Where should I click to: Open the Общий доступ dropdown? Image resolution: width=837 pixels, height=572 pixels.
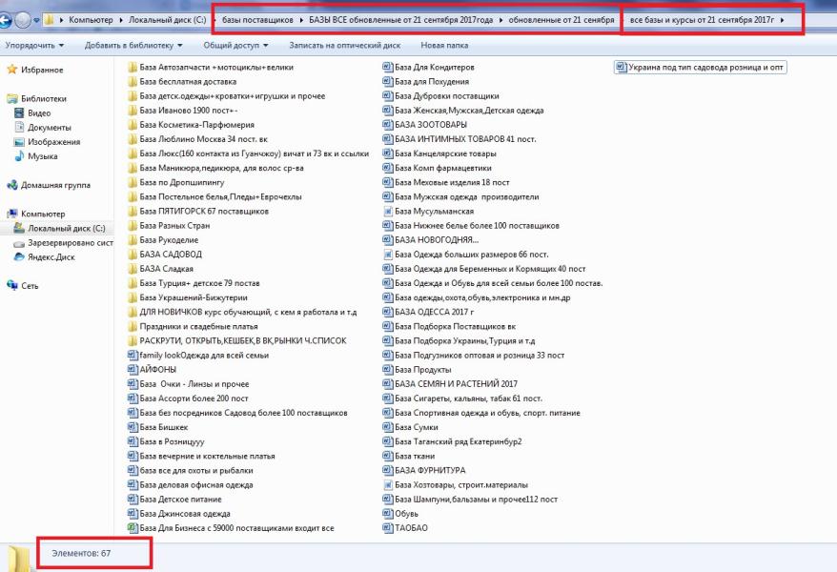[x=235, y=45]
